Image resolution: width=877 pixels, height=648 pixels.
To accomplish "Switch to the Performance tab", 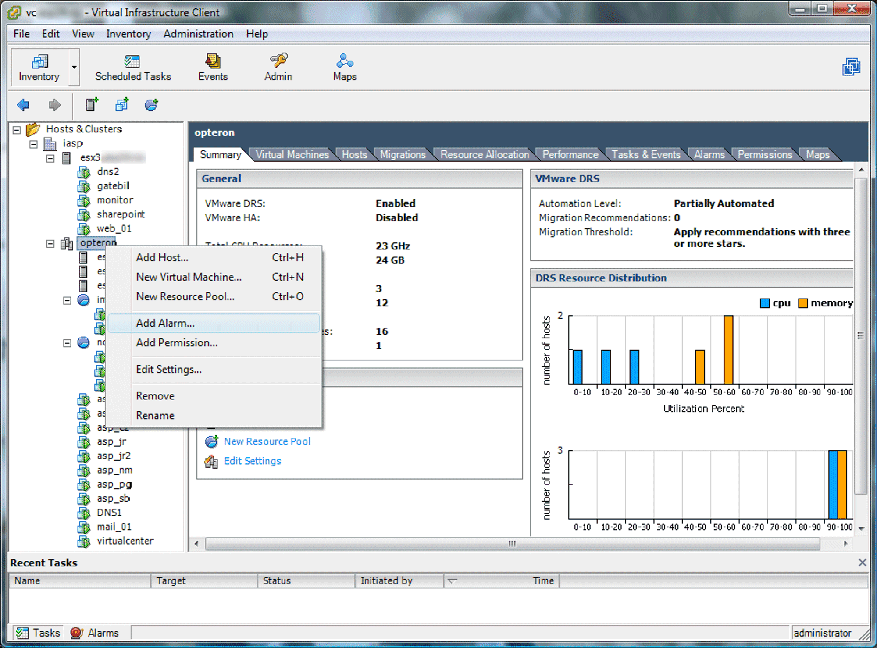I will pyautogui.click(x=570, y=154).
